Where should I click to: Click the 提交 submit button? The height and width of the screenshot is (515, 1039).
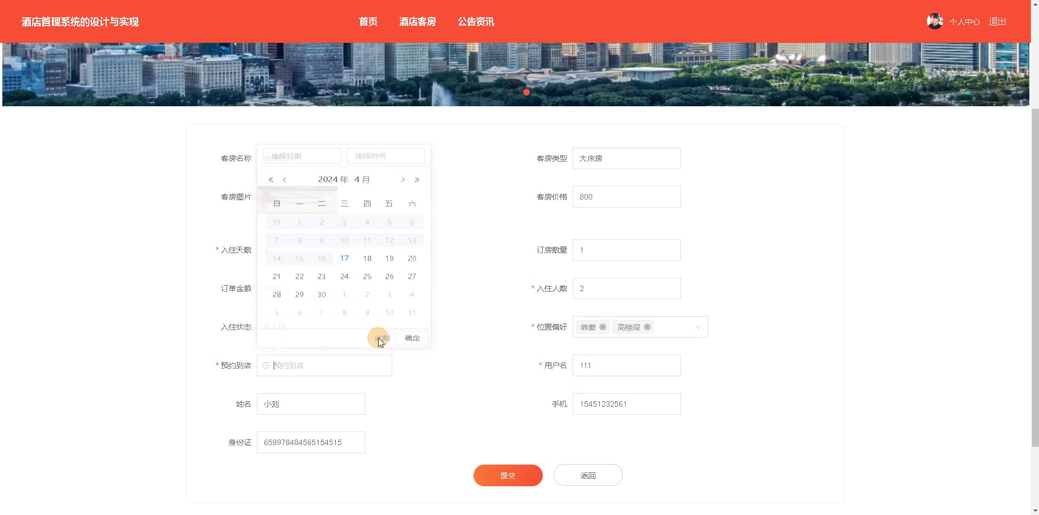coord(508,475)
